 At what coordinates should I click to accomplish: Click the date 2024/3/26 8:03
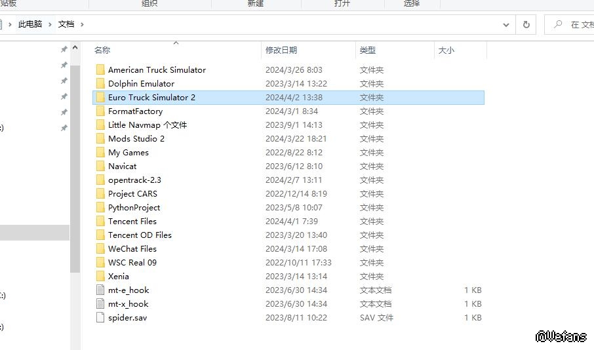(294, 69)
